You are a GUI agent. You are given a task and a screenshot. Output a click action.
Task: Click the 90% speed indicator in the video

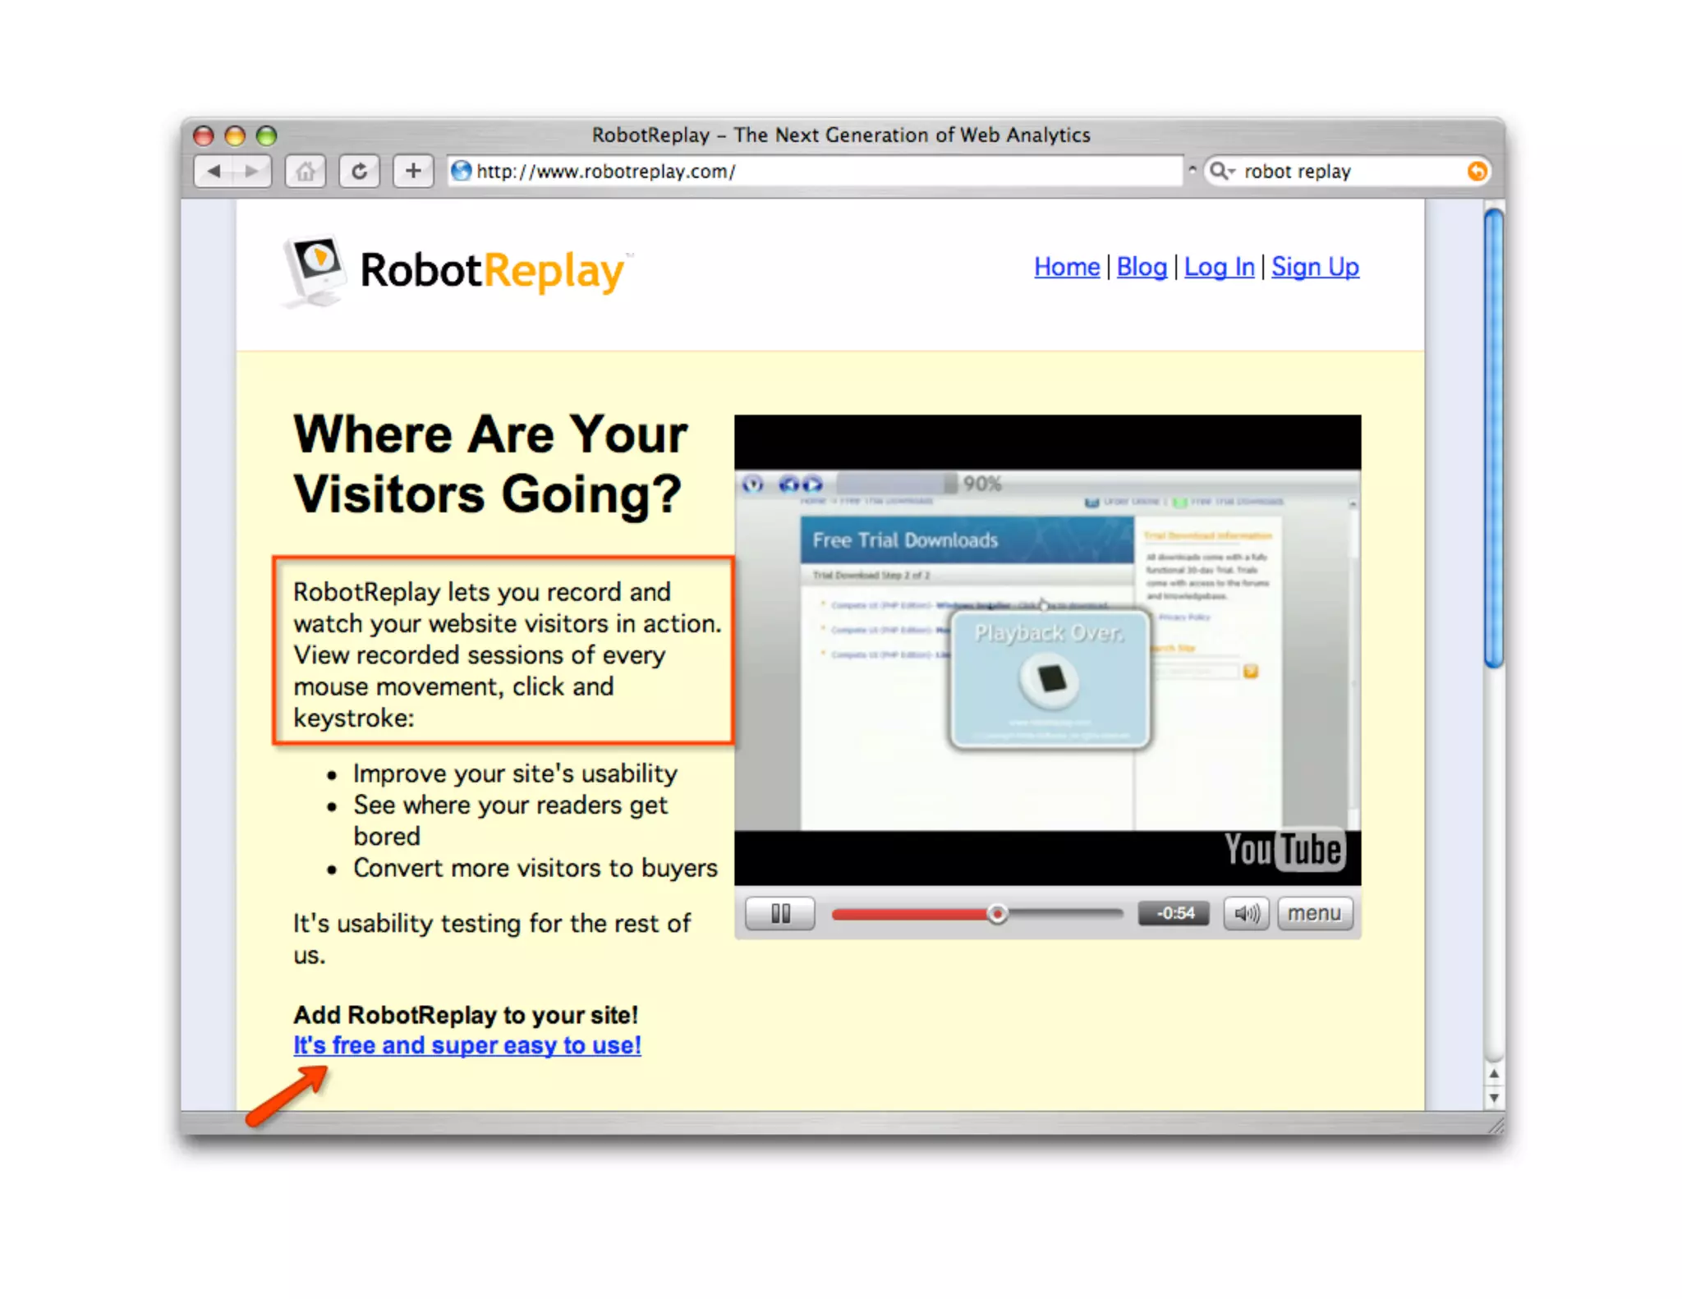(x=981, y=484)
